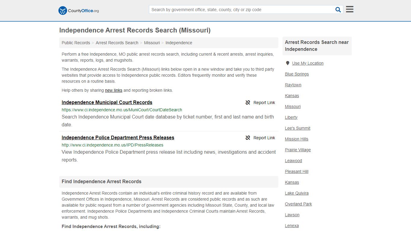The image size is (411, 231).
Task: Open Overland Park link
Action: [x=298, y=204]
